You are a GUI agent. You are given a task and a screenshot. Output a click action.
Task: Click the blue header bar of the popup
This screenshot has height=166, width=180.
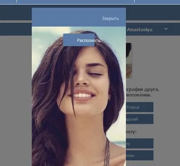pyautogui.click(x=79, y=17)
